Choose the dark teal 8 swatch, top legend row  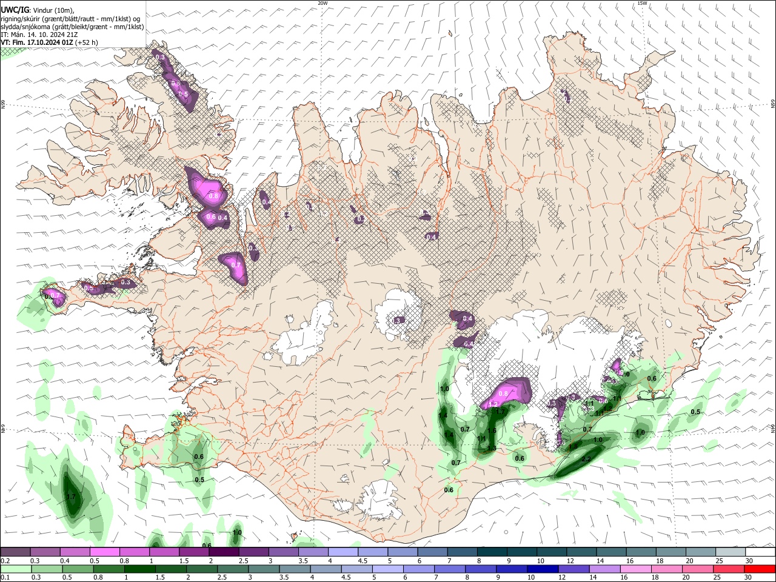492,552
